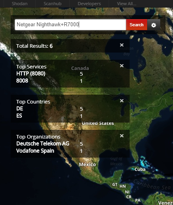The height and width of the screenshot is (205, 173).
Task: Close the Top Countries panel
Action: click(x=122, y=101)
